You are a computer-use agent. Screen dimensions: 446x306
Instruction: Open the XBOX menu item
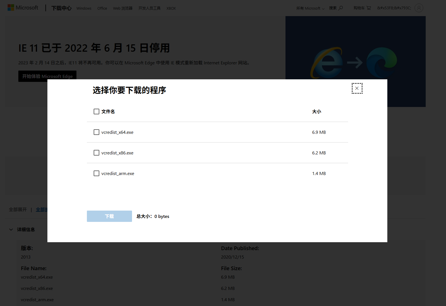click(x=171, y=8)
